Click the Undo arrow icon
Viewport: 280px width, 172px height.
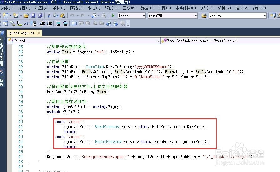[x=72, y=16]
